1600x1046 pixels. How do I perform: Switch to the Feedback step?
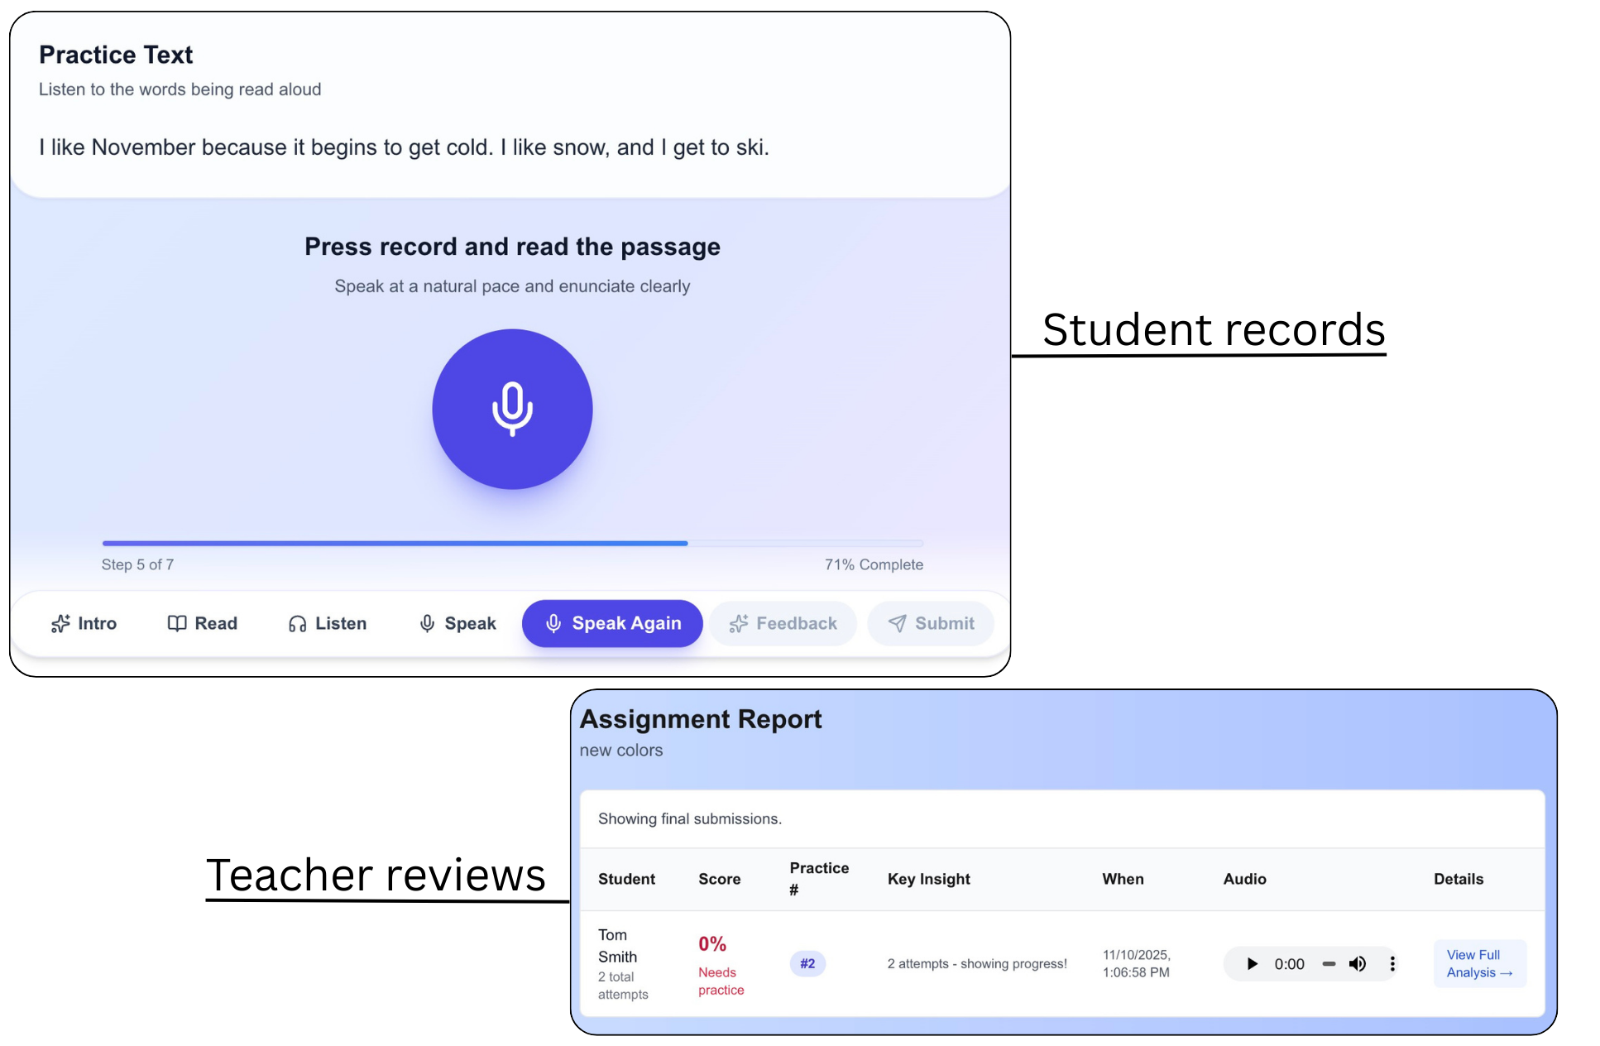[x=782, y=623]
